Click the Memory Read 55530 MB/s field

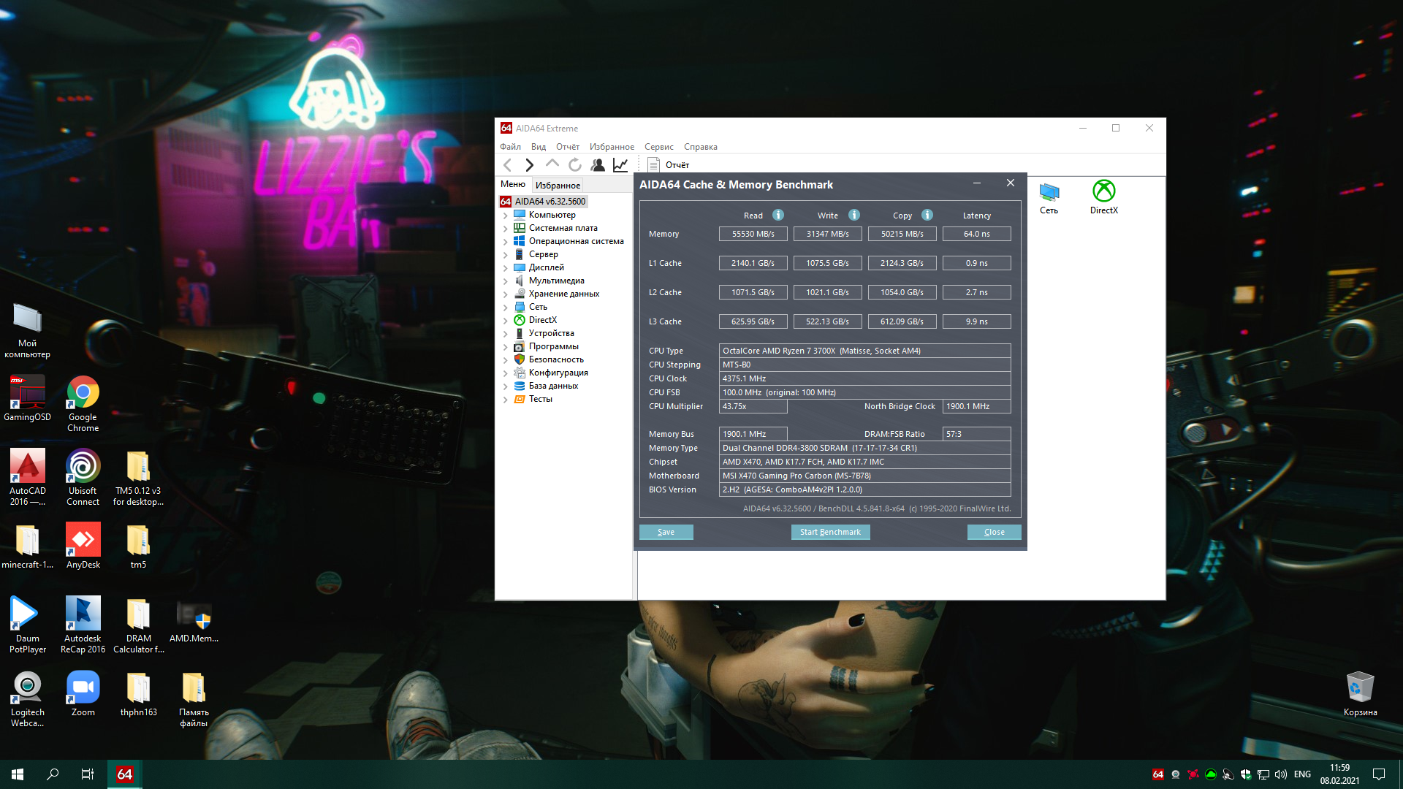click(x=753, y=234)
